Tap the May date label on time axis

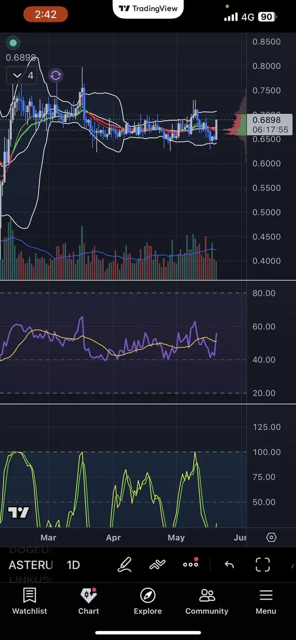(x=176, y=537)
